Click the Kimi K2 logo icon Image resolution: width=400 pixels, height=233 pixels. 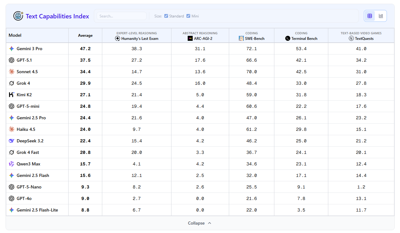12,95
